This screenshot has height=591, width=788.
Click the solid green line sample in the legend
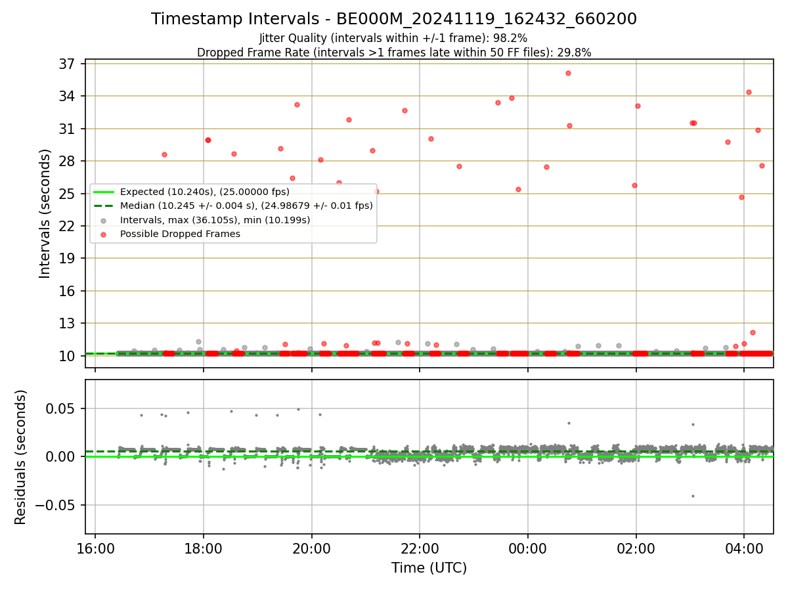click(104, 192)
